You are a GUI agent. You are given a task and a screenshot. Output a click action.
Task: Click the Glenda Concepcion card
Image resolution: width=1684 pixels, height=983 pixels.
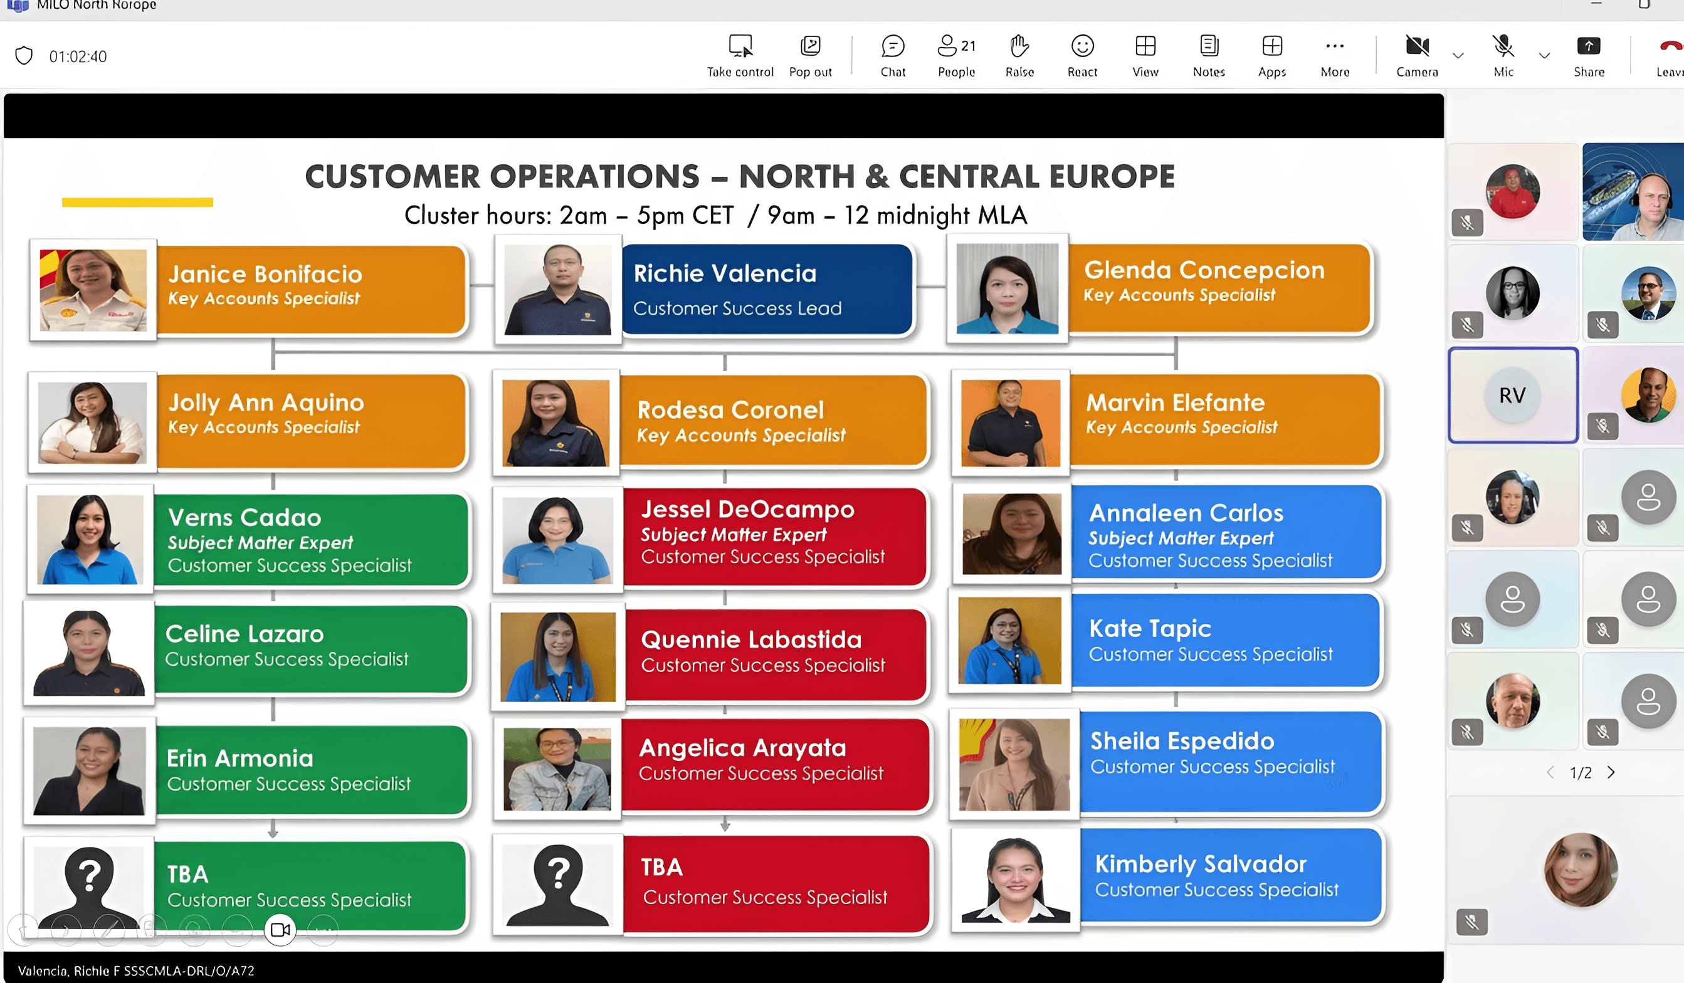(x=1160, y=288)
